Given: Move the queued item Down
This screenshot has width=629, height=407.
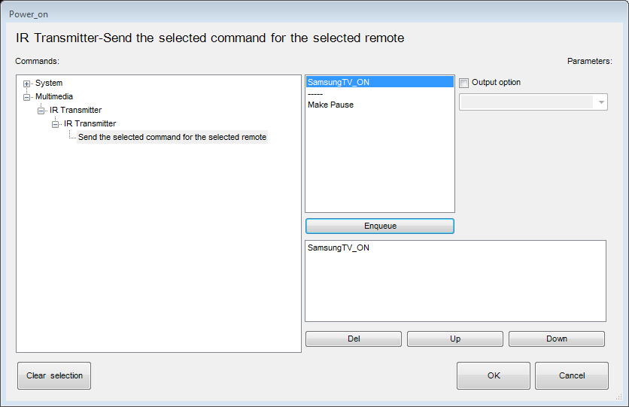Looking at the screenshot, I should [x=556, y=339].
